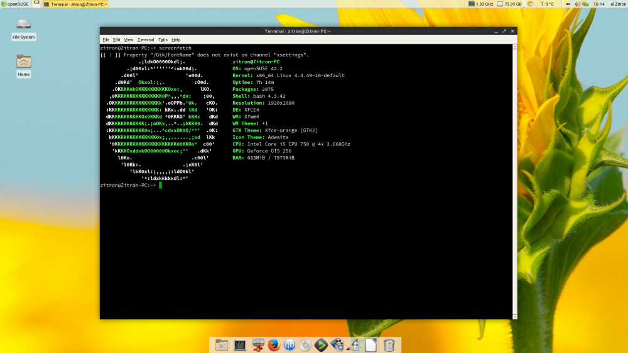Open the Zitron user menu in the panel
This screenshot has height=353, width=628.
(x=618, y=4)
